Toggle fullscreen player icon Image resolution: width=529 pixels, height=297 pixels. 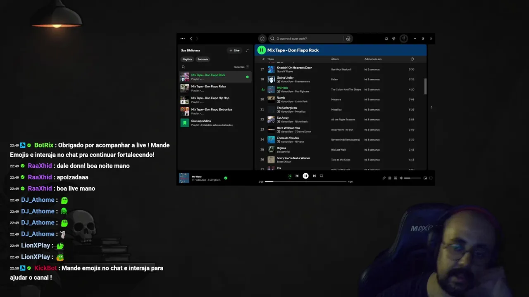(x=431, y=178)
